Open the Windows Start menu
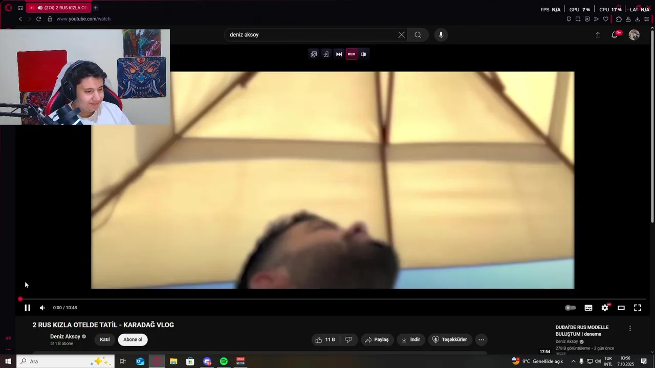 8,361
